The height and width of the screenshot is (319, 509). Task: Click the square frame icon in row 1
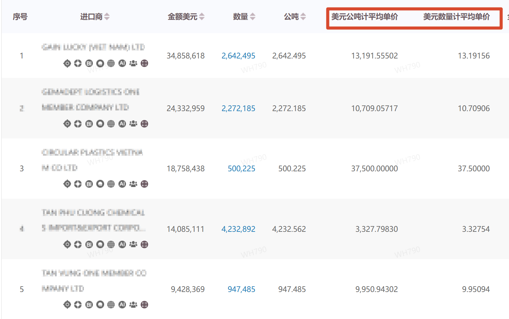(x=144, y=63)
